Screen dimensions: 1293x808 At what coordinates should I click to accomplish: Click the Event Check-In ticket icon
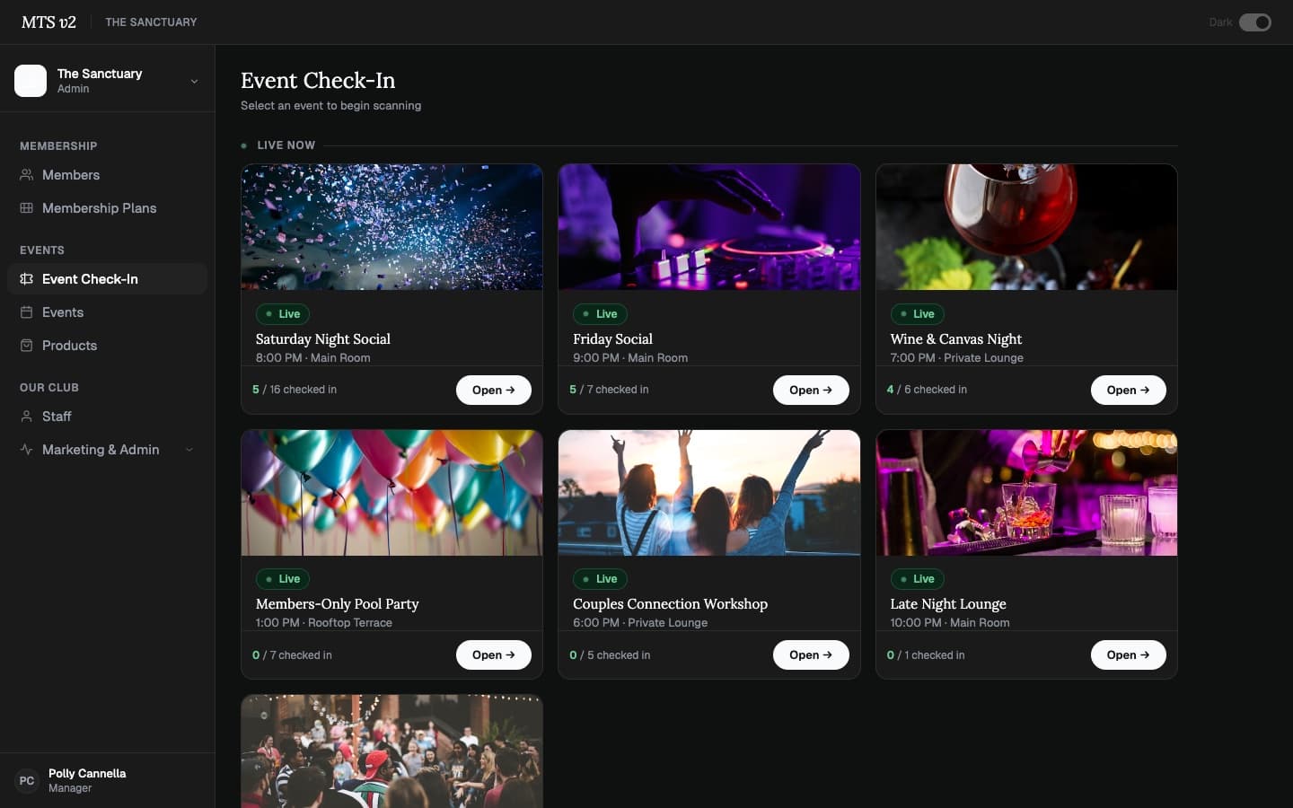27,279
